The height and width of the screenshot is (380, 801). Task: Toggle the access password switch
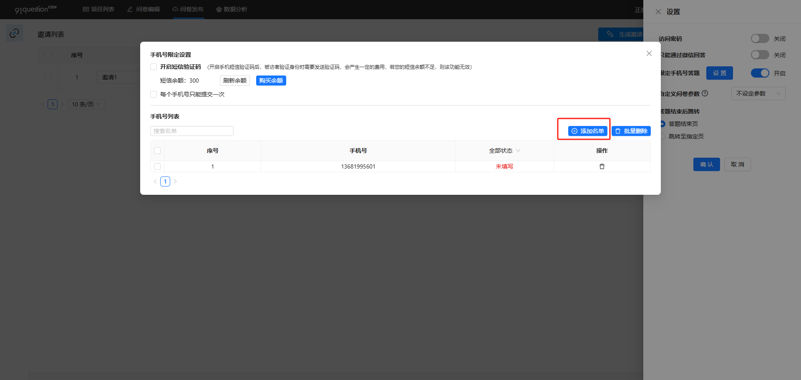point(760,38)
